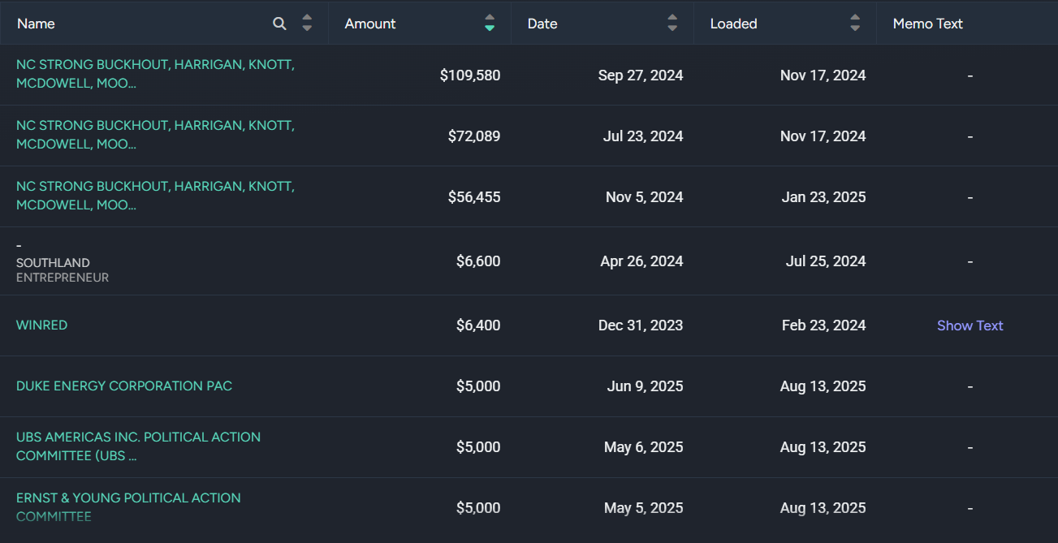The height and width of the screenshot is (543, 1058).
Task: Sort by Date using sort arrows
Action: click(x=672, y=24)
